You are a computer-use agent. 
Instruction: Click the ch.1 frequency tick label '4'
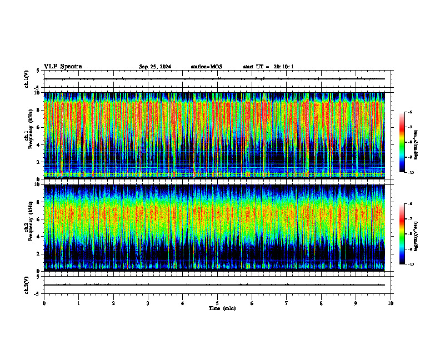pyautogui.click(x=39, y=145)
